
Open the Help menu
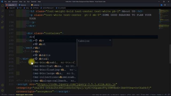(x=39, y=2)
